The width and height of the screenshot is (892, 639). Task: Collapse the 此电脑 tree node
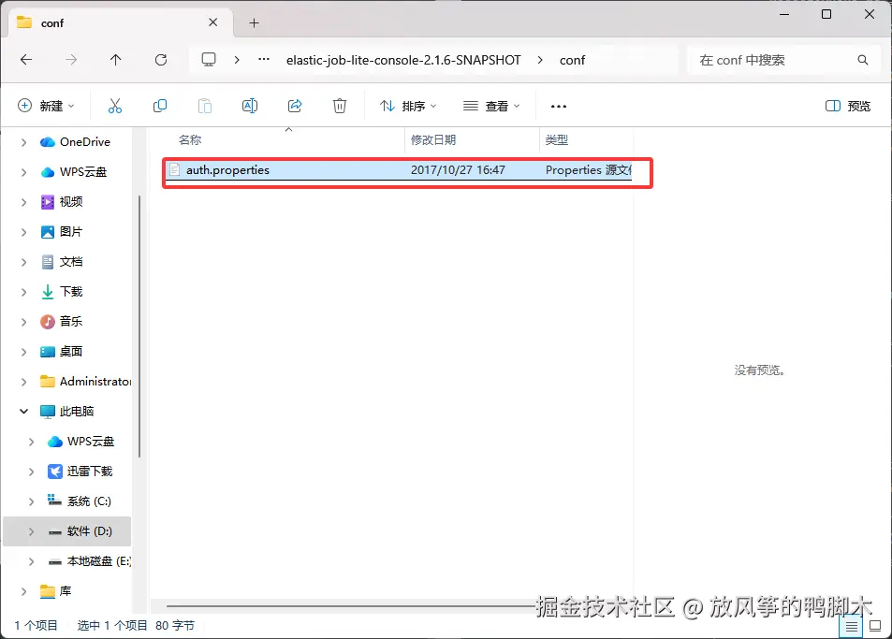(23, 411)
